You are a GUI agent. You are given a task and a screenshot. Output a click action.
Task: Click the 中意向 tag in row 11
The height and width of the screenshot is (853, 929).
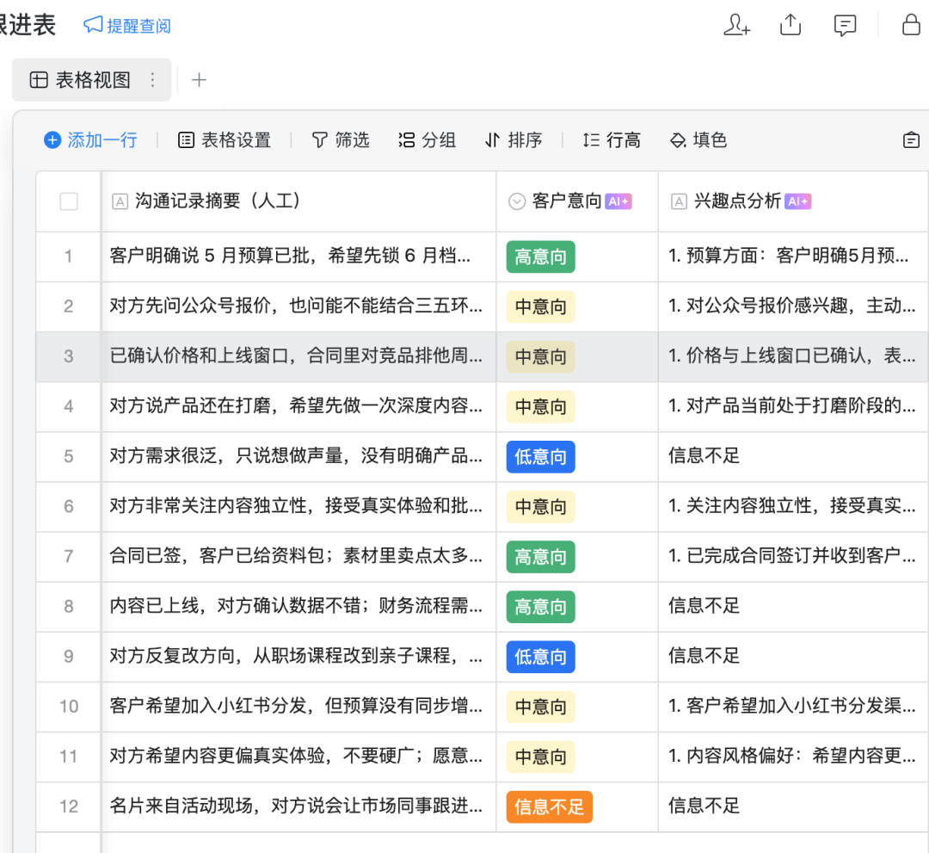540,757
